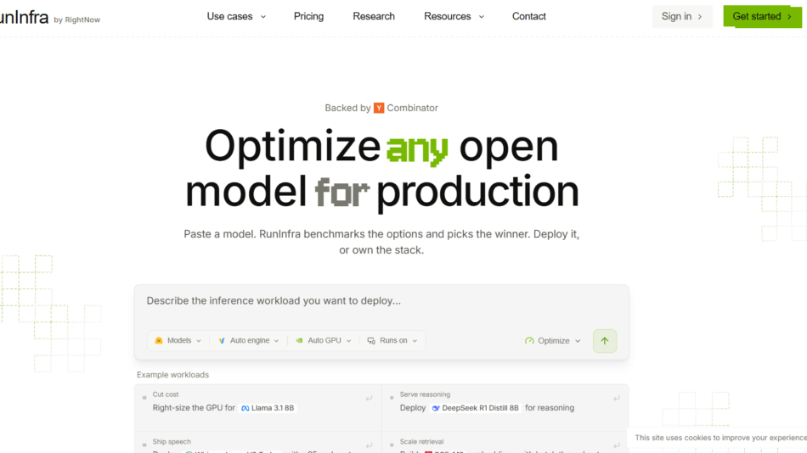Image resolution: width=807 pixels, height=453 pixels.
Task: Click the Y Combinator logo icon
Action: coord(379,108)
